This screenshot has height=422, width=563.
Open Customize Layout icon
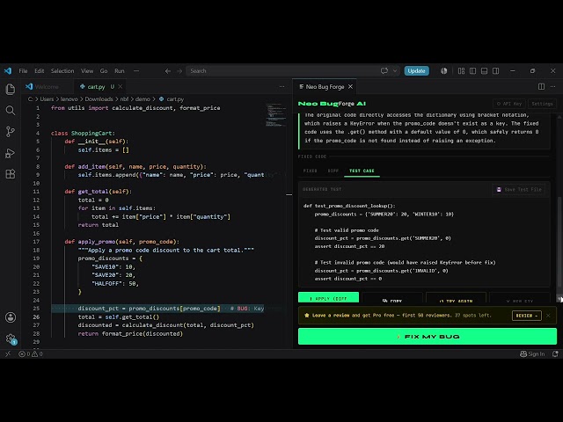point(461,70)
